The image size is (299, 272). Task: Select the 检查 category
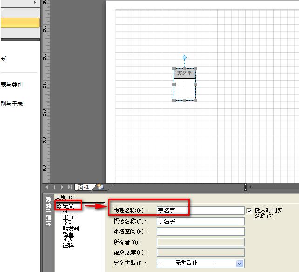(68, 234)
